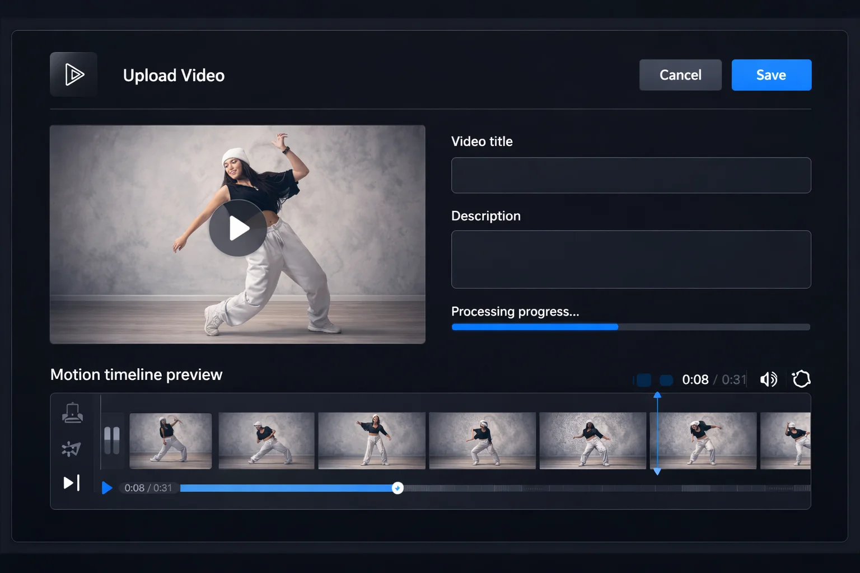
Task: Skip to end using the sidebar icon
Action: (x=71, y=482)
